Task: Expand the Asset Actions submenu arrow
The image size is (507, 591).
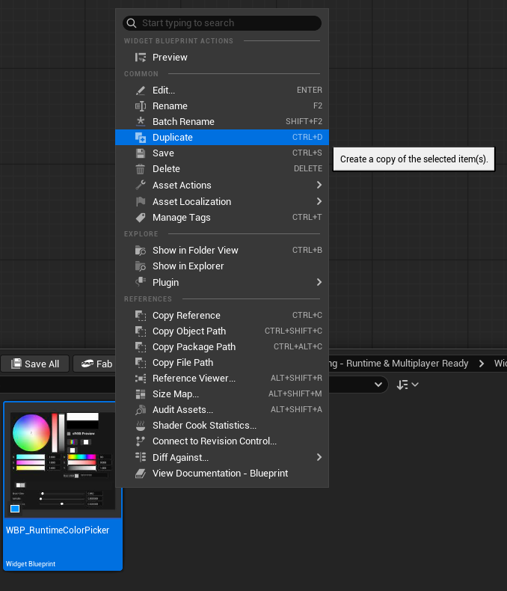Action: 319,185
